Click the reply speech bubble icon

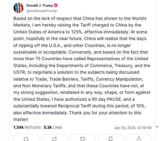26,139
